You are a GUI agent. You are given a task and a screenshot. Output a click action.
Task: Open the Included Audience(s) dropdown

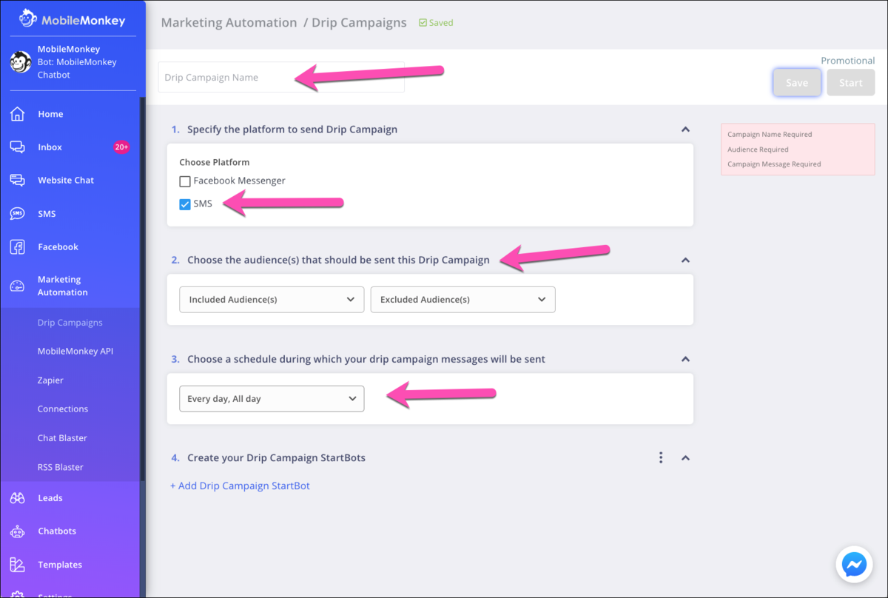pyautogui.click(x=272, y=300)
